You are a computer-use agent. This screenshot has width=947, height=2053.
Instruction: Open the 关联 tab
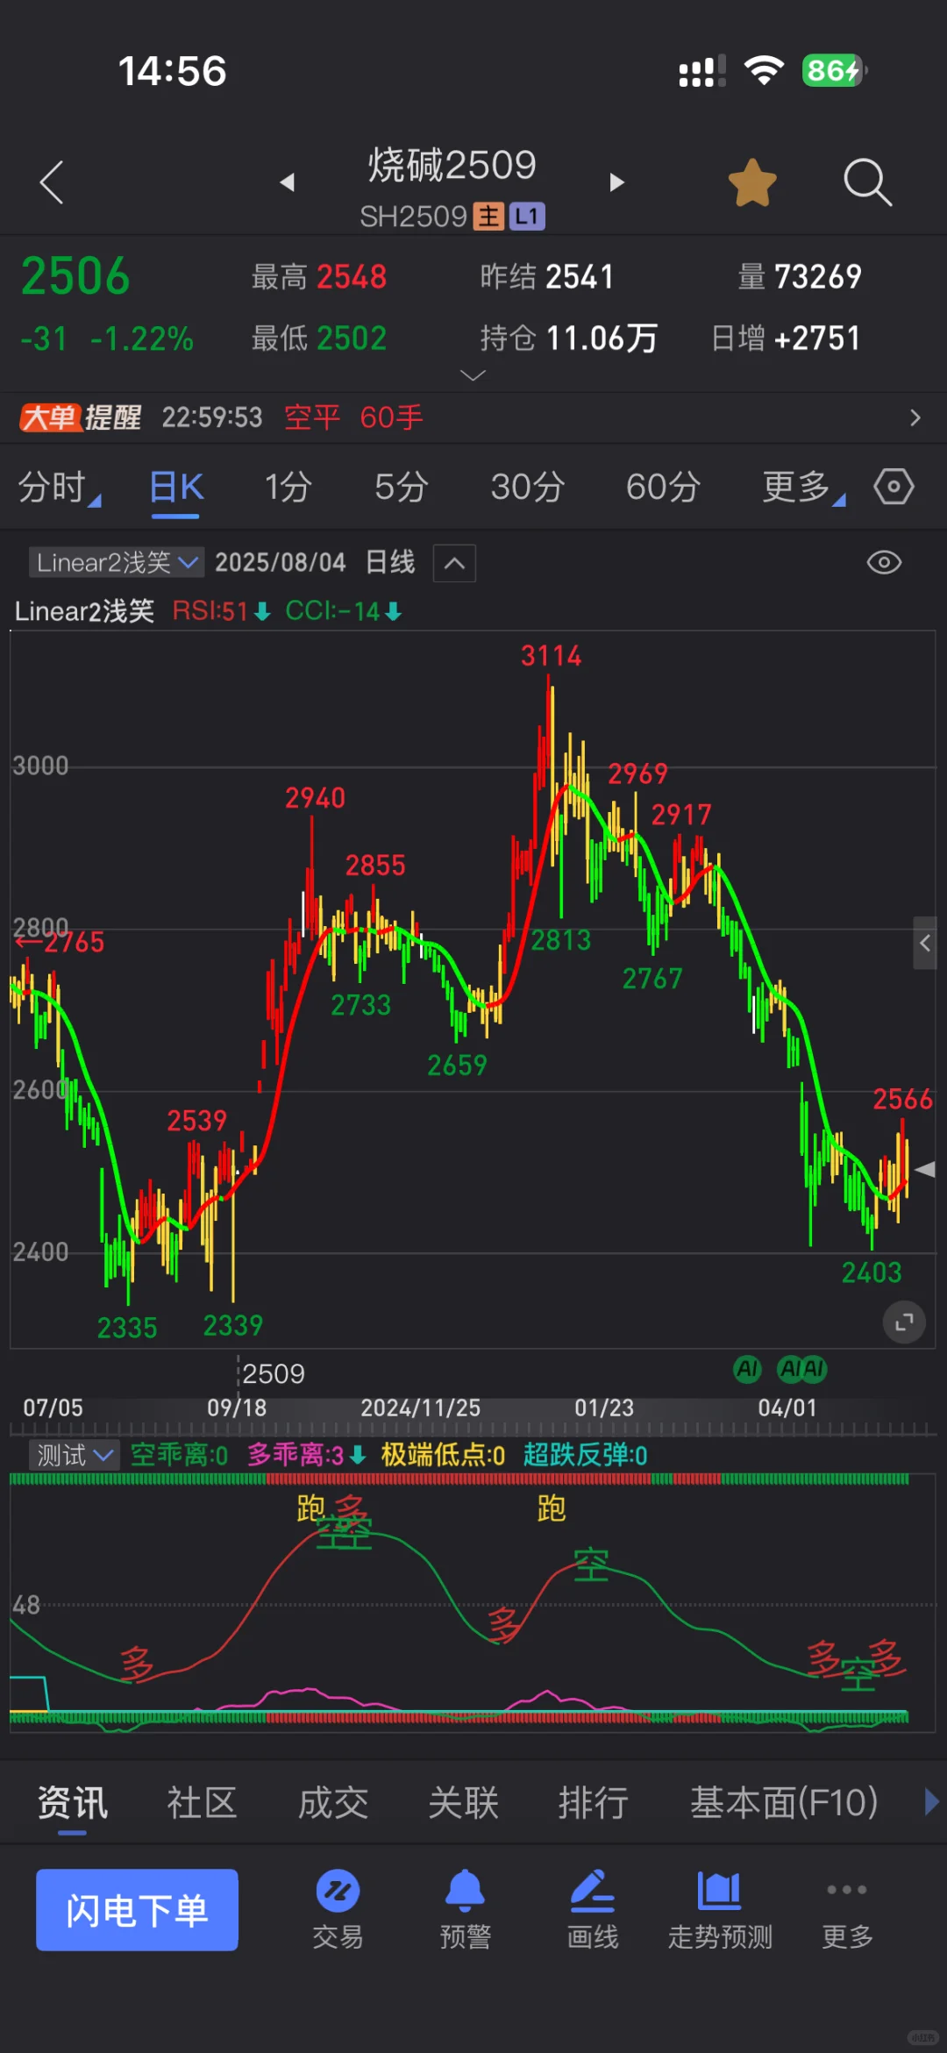pos(464,1803)
